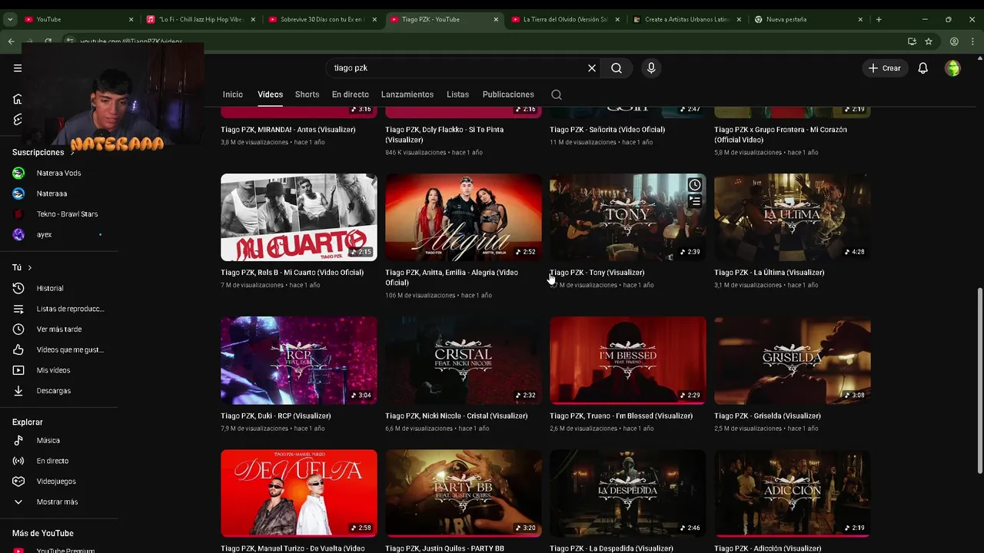The image size is (984, 553).
Task: Select the Videos channel tab
Action: coord(270,94)
